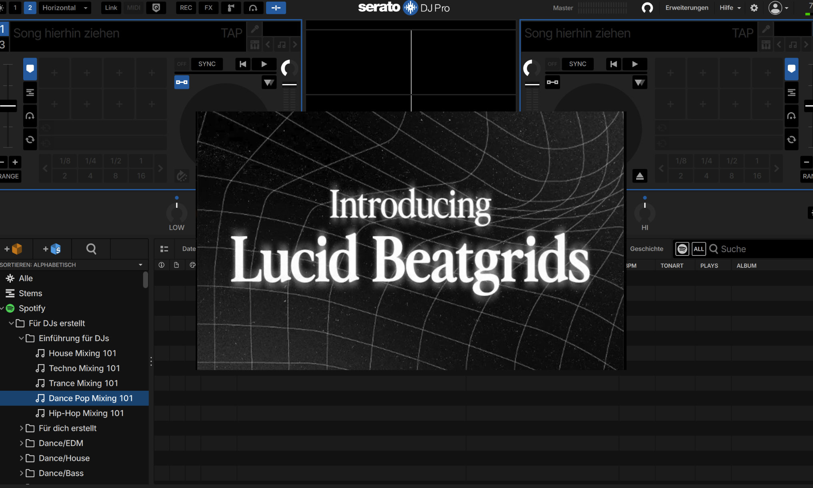This screenshot has height=488, width=813.
Task: Jump to previous track on right deck
Action: pos(613,64)
